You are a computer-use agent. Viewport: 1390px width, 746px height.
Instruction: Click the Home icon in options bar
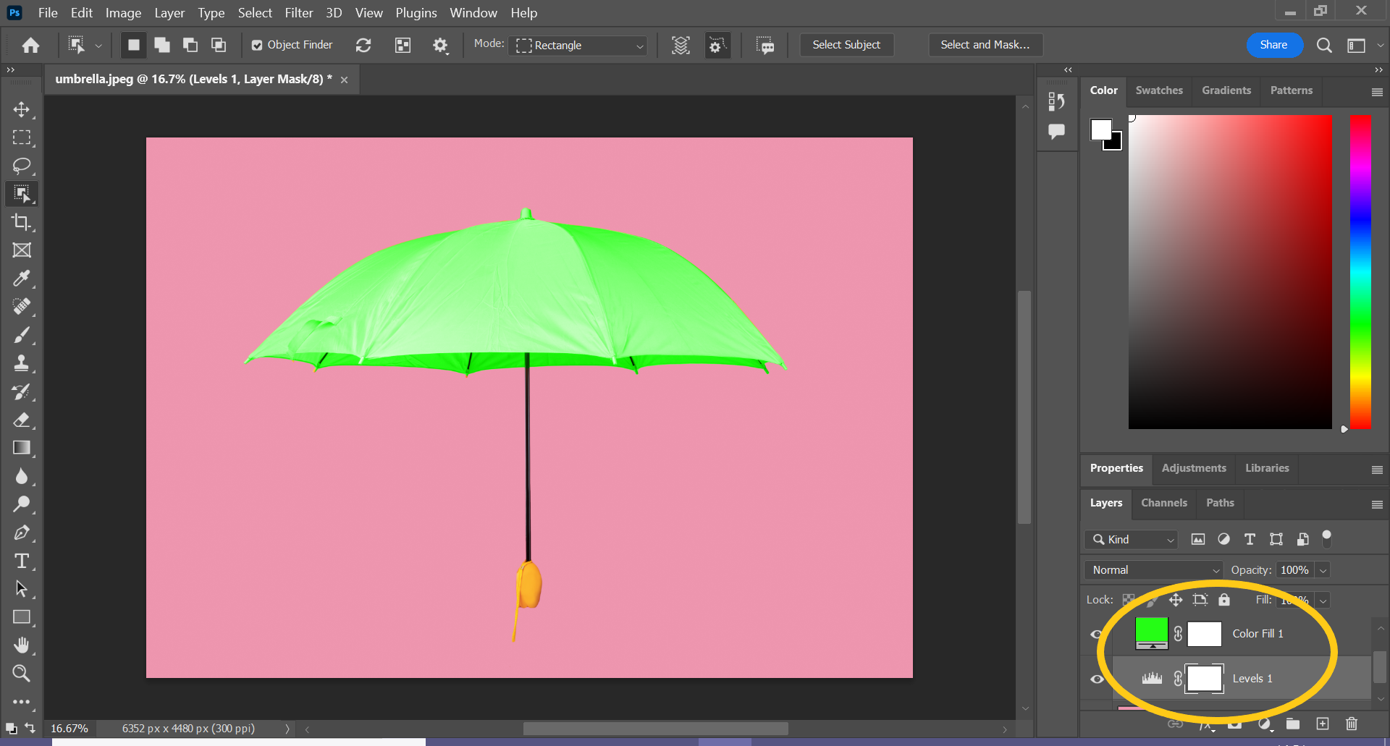click(30, 46)
